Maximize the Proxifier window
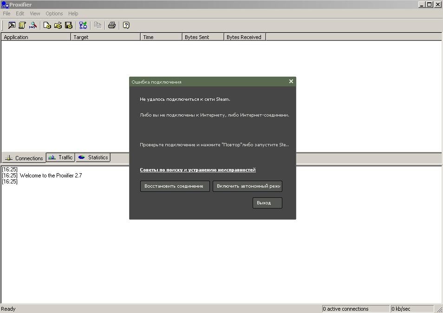The image size is (443, 313). click(429, 5)
